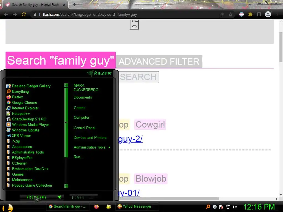Viewport: 283px width, 212px height.
Task: Click Start menu programs list scroll-up arrow
Action: pos(66,85)
